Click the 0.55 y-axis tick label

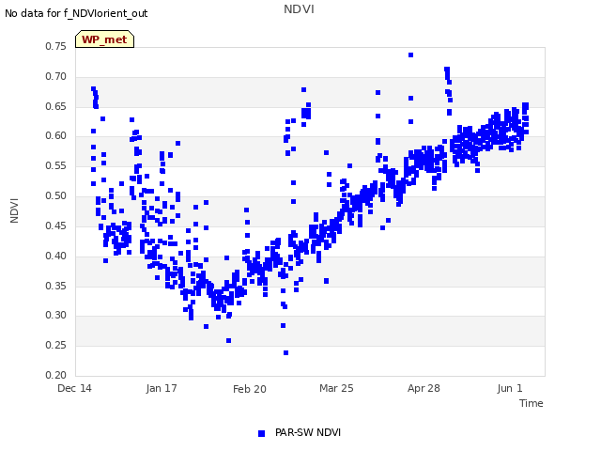point(55,165)
